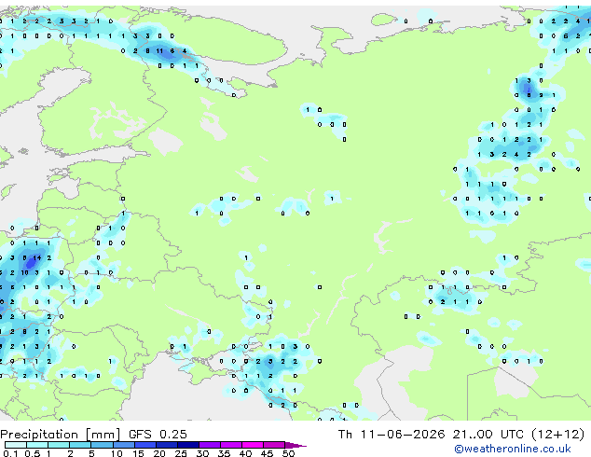The image size is (591, 457).
Task: Click the '35' legend scale label
Action: (x=224, y=453)
